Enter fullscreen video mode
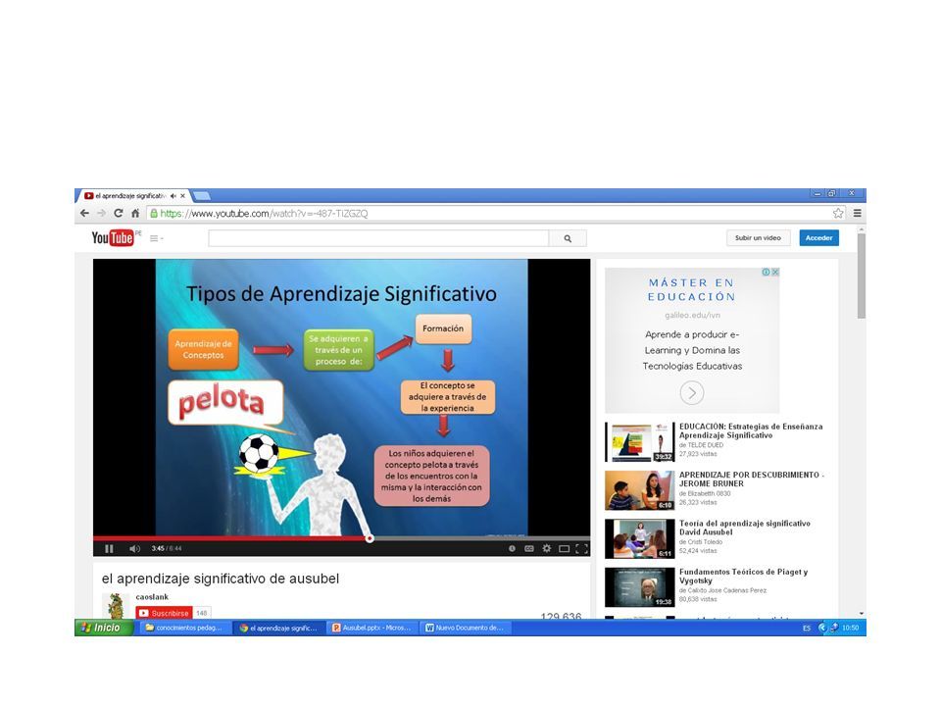The image size is (941, 706). tap(581, 549)
